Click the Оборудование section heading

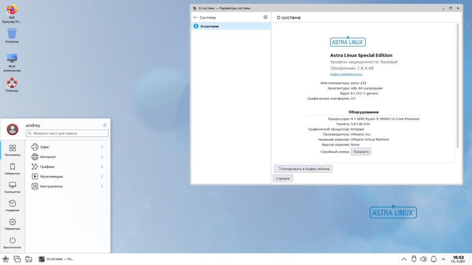click(363, 112)
